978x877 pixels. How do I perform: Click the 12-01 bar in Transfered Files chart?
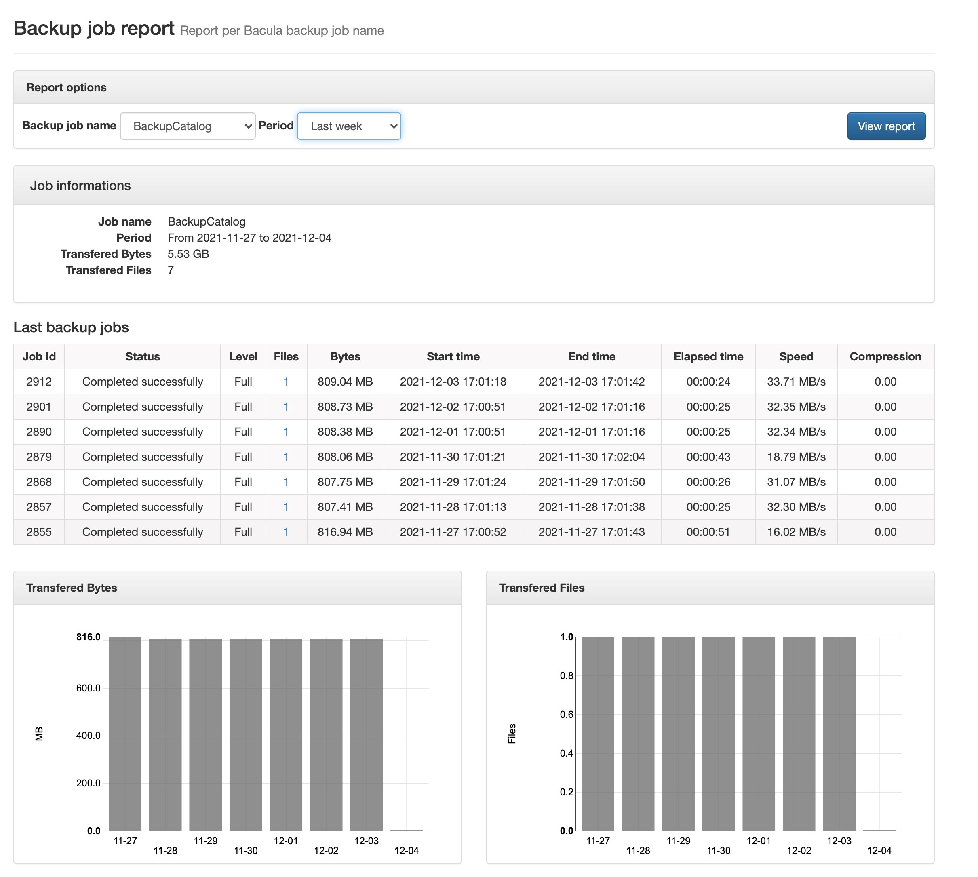(x=758, y=734)
